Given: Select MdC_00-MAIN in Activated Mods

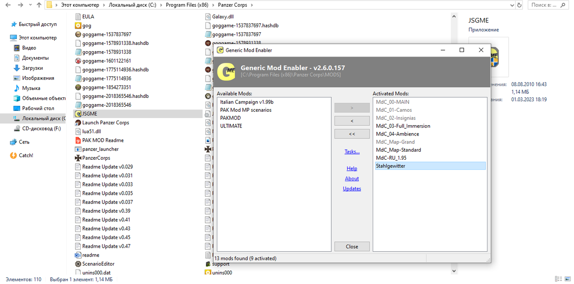Looking at the screenshot, I should (392, 102).
